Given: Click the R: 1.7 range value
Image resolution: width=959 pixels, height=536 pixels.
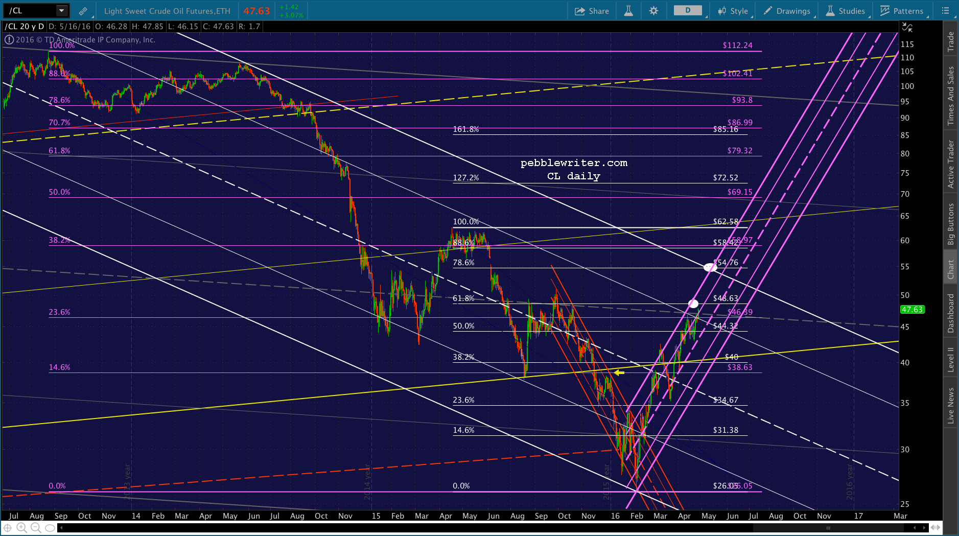Looking at the screenshot, I should 249,27.
